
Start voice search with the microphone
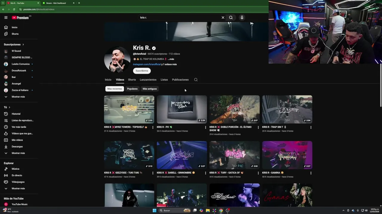[x=242, y=18]
